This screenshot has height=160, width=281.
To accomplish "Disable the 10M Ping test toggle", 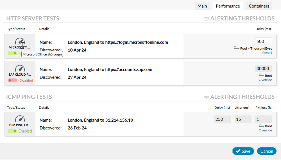I will 12,131.
